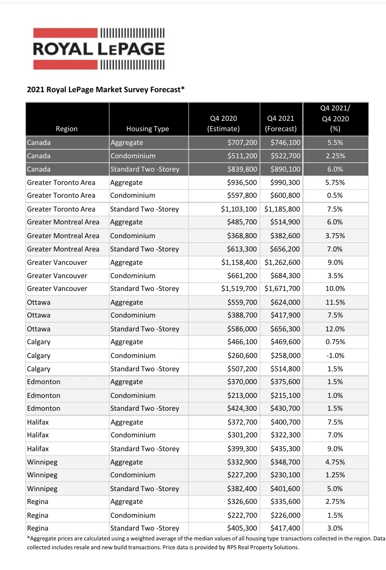Click the aggregate prices footnote text

coord(206,543)
